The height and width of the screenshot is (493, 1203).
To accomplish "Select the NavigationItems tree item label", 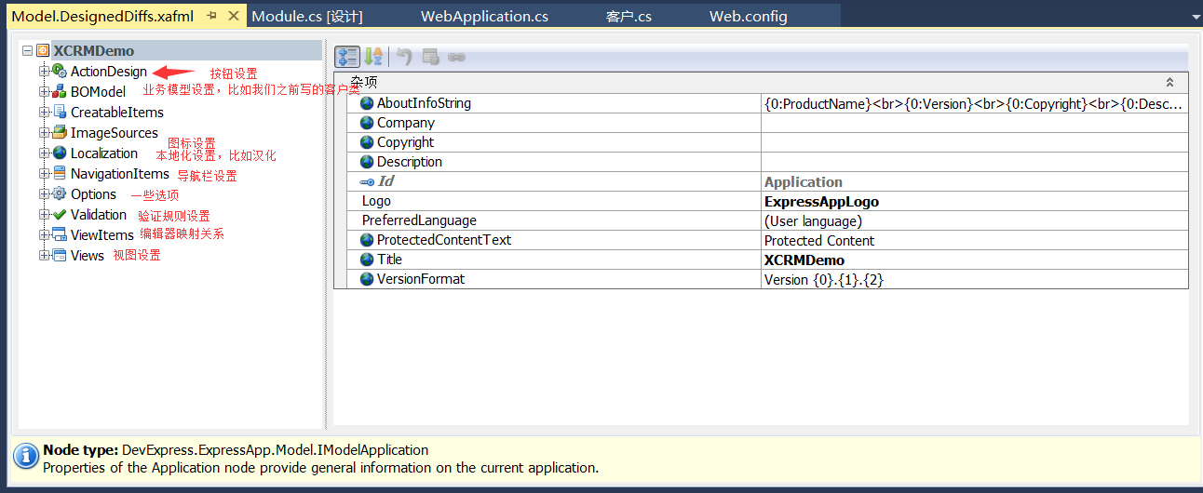I will (120, 174).
